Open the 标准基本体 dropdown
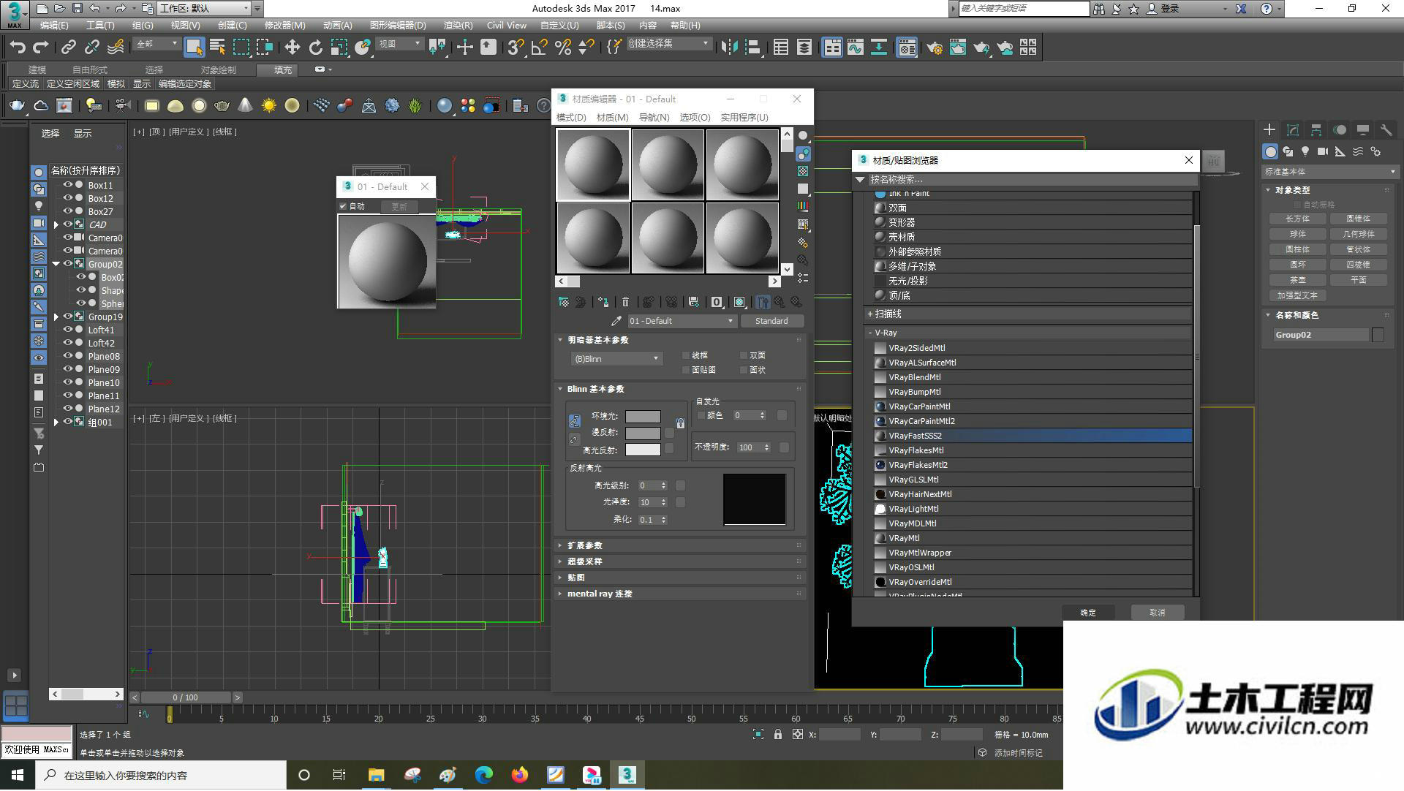The height and width of the screenshot is (791, 1404). click(1329, 172)
